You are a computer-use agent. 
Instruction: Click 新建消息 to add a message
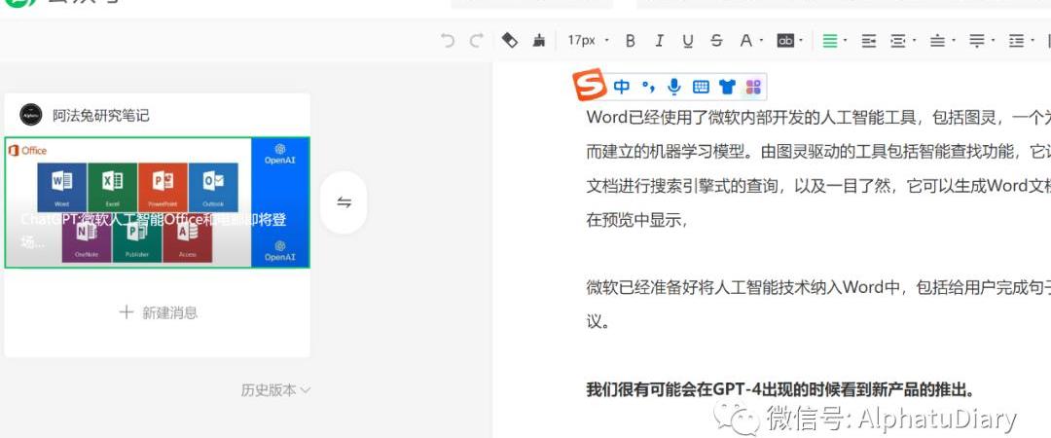pyautogui.click(x=158, y=312)
